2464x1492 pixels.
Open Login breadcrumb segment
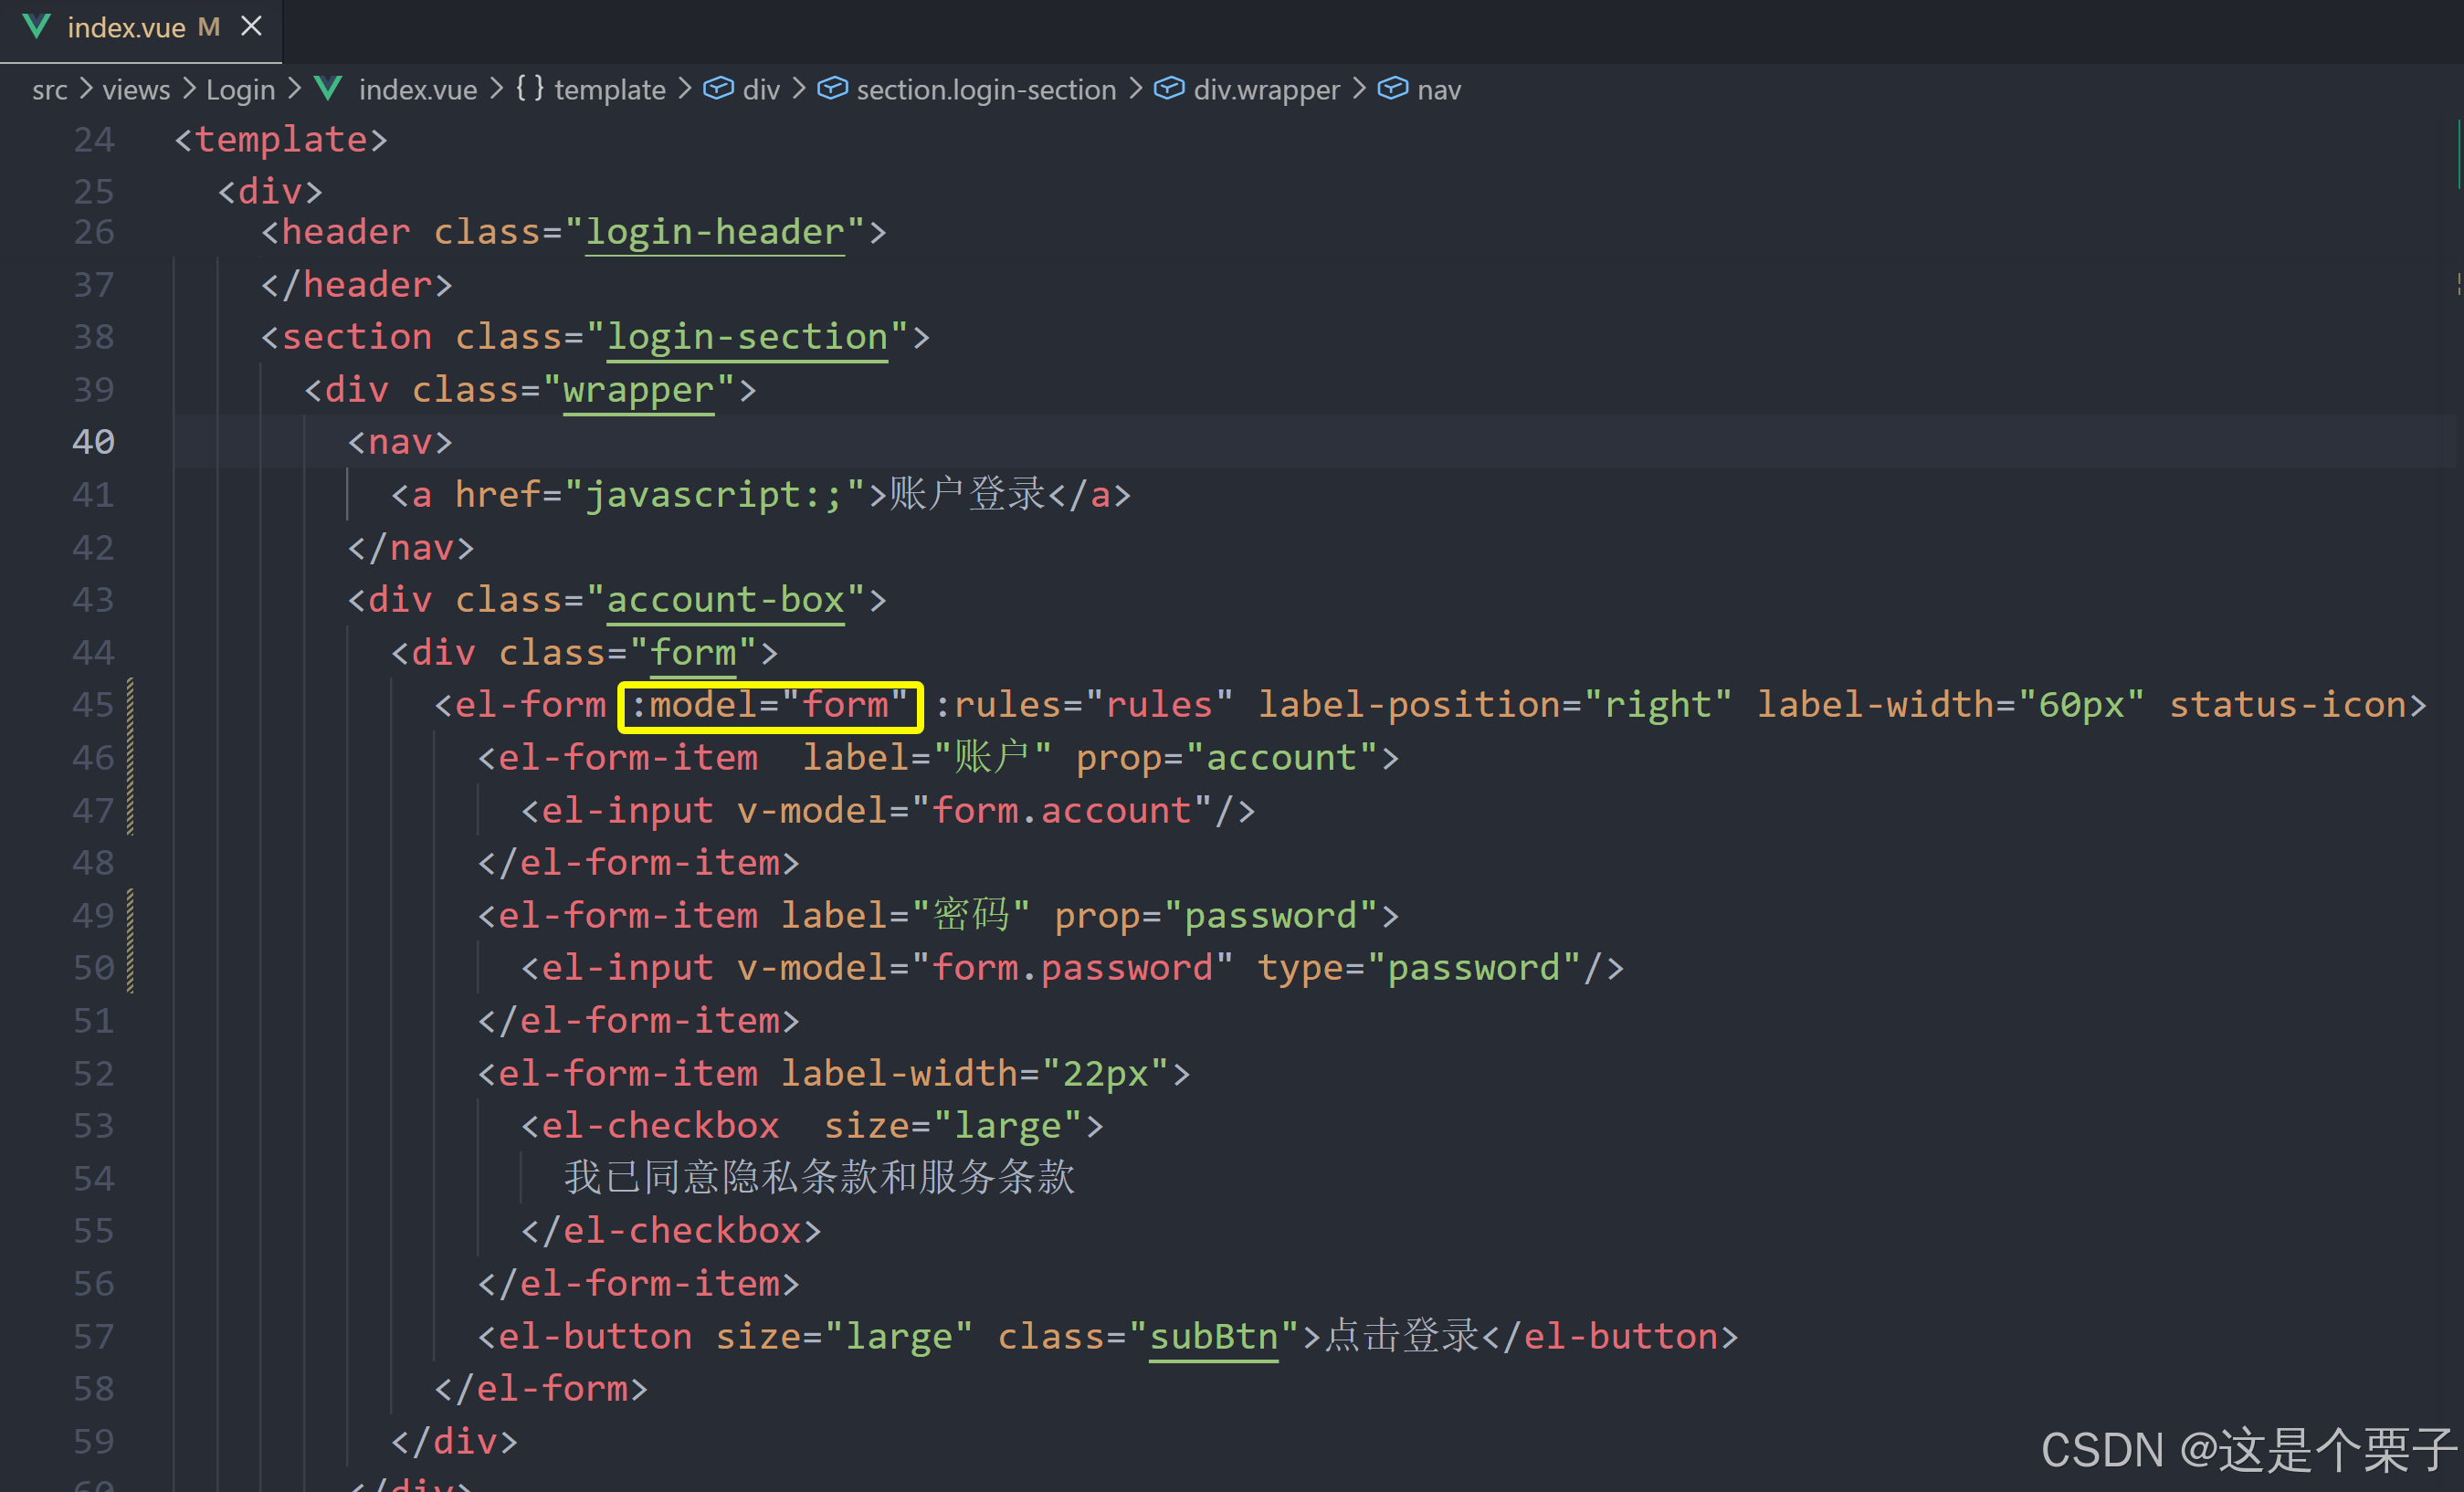pyautogui.click(x=240, y=90)
